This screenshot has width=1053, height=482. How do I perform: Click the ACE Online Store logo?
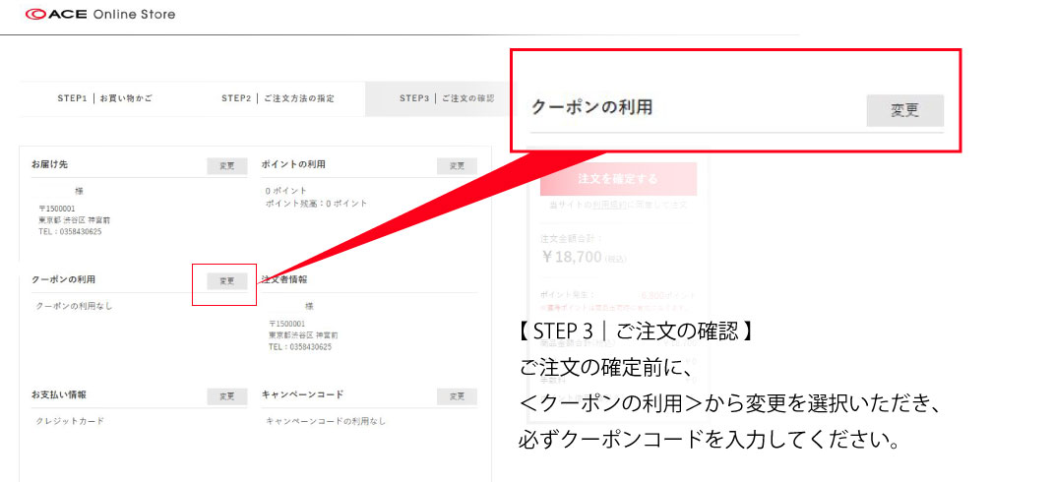pyautogui.click(x=100, y=15)
